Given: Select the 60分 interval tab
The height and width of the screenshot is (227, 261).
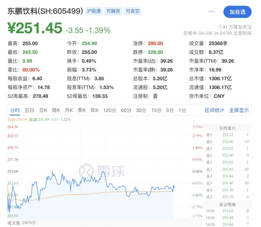Looking at the screenshot, I should [x=126, y=110].
